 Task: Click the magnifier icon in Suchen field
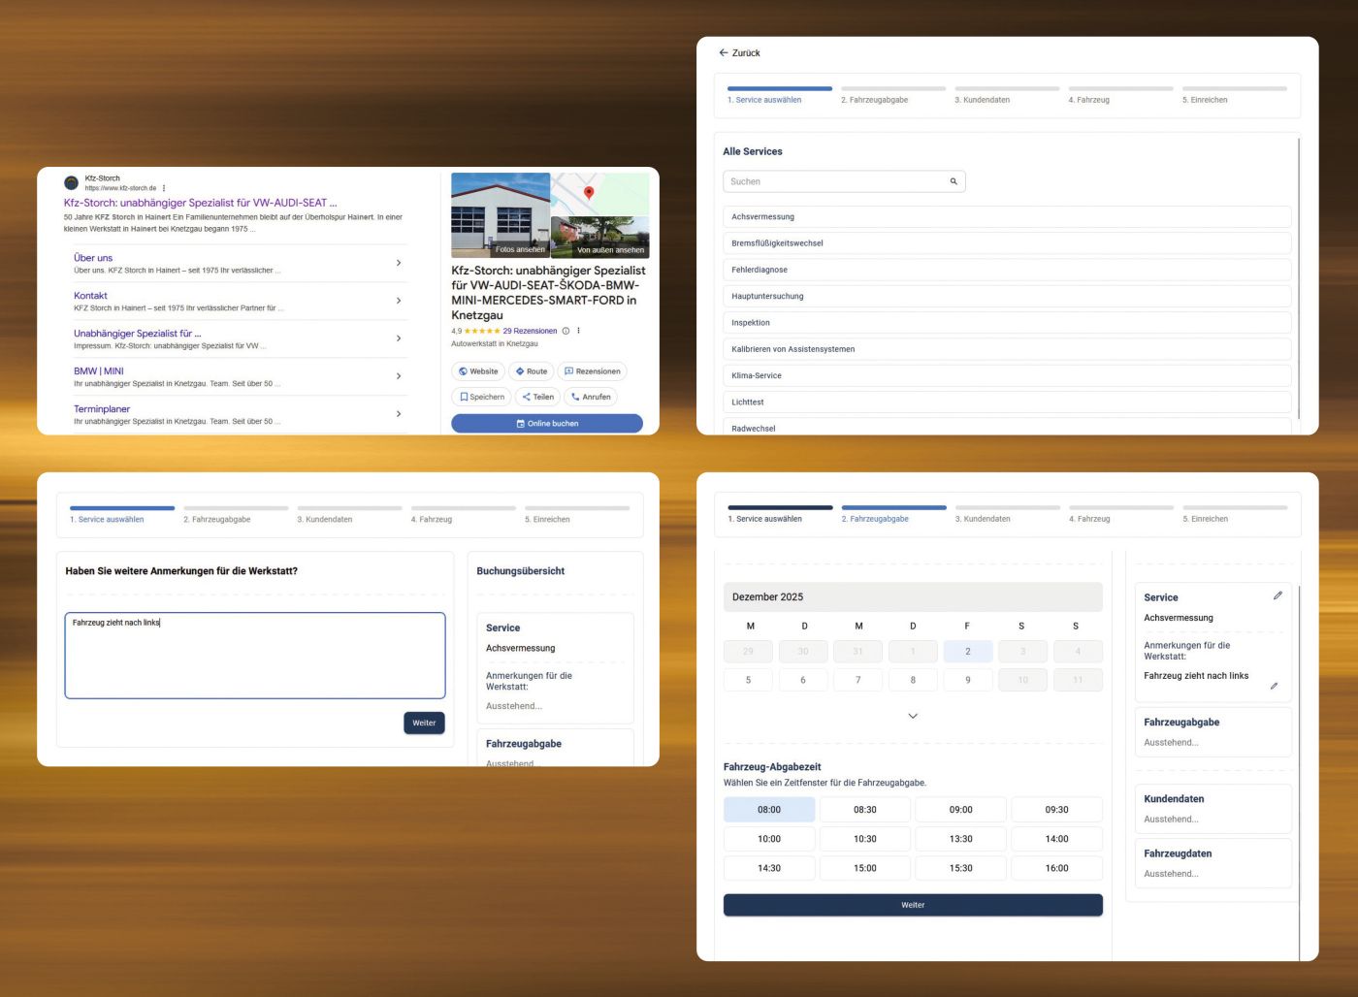[953, 181]
